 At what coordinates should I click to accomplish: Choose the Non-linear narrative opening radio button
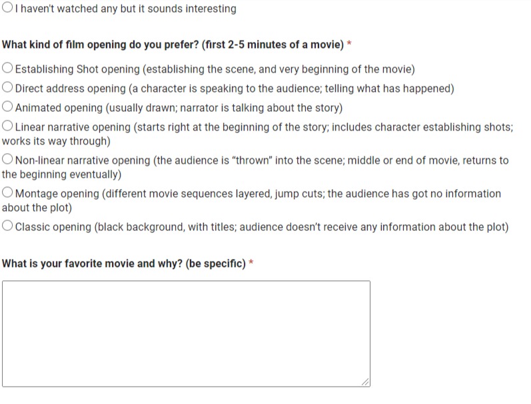click(7, 160)
